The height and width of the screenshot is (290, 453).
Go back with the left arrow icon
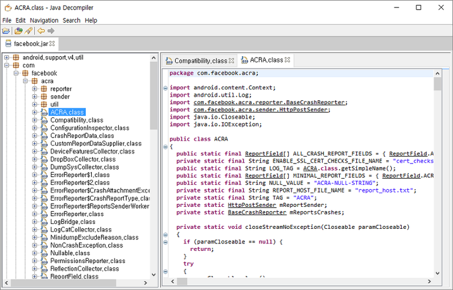[x=41, y=31]
